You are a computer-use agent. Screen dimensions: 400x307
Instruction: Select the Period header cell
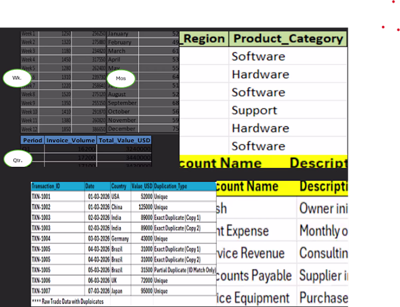coord(32,140)
